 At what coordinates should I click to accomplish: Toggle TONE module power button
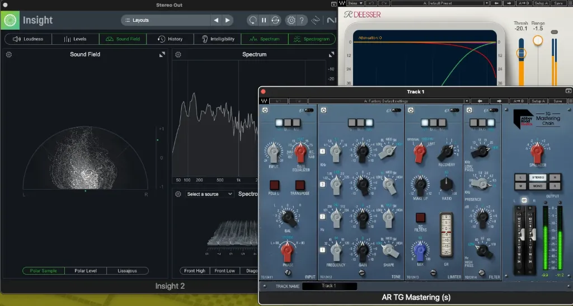point(324,110)
